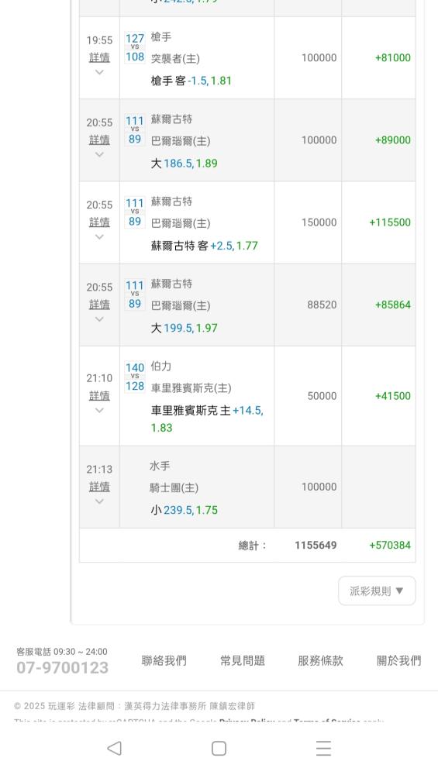Tap the Android back navigation icon
This screenshot has width=438, height=775.
click(114, 749)
